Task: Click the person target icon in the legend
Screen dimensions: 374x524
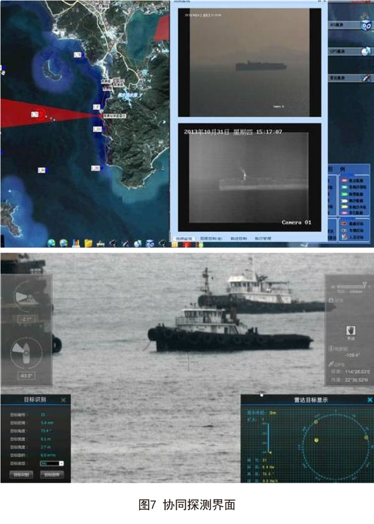Action: [x=344, y=237]
